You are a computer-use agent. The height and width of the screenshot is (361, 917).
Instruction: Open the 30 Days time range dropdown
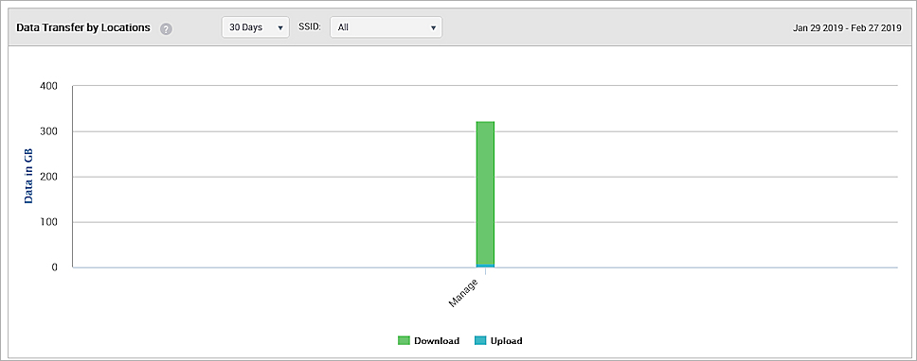[256, 27]
